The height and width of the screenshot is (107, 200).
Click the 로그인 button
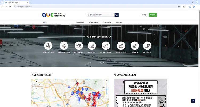[x=144, y=15]
